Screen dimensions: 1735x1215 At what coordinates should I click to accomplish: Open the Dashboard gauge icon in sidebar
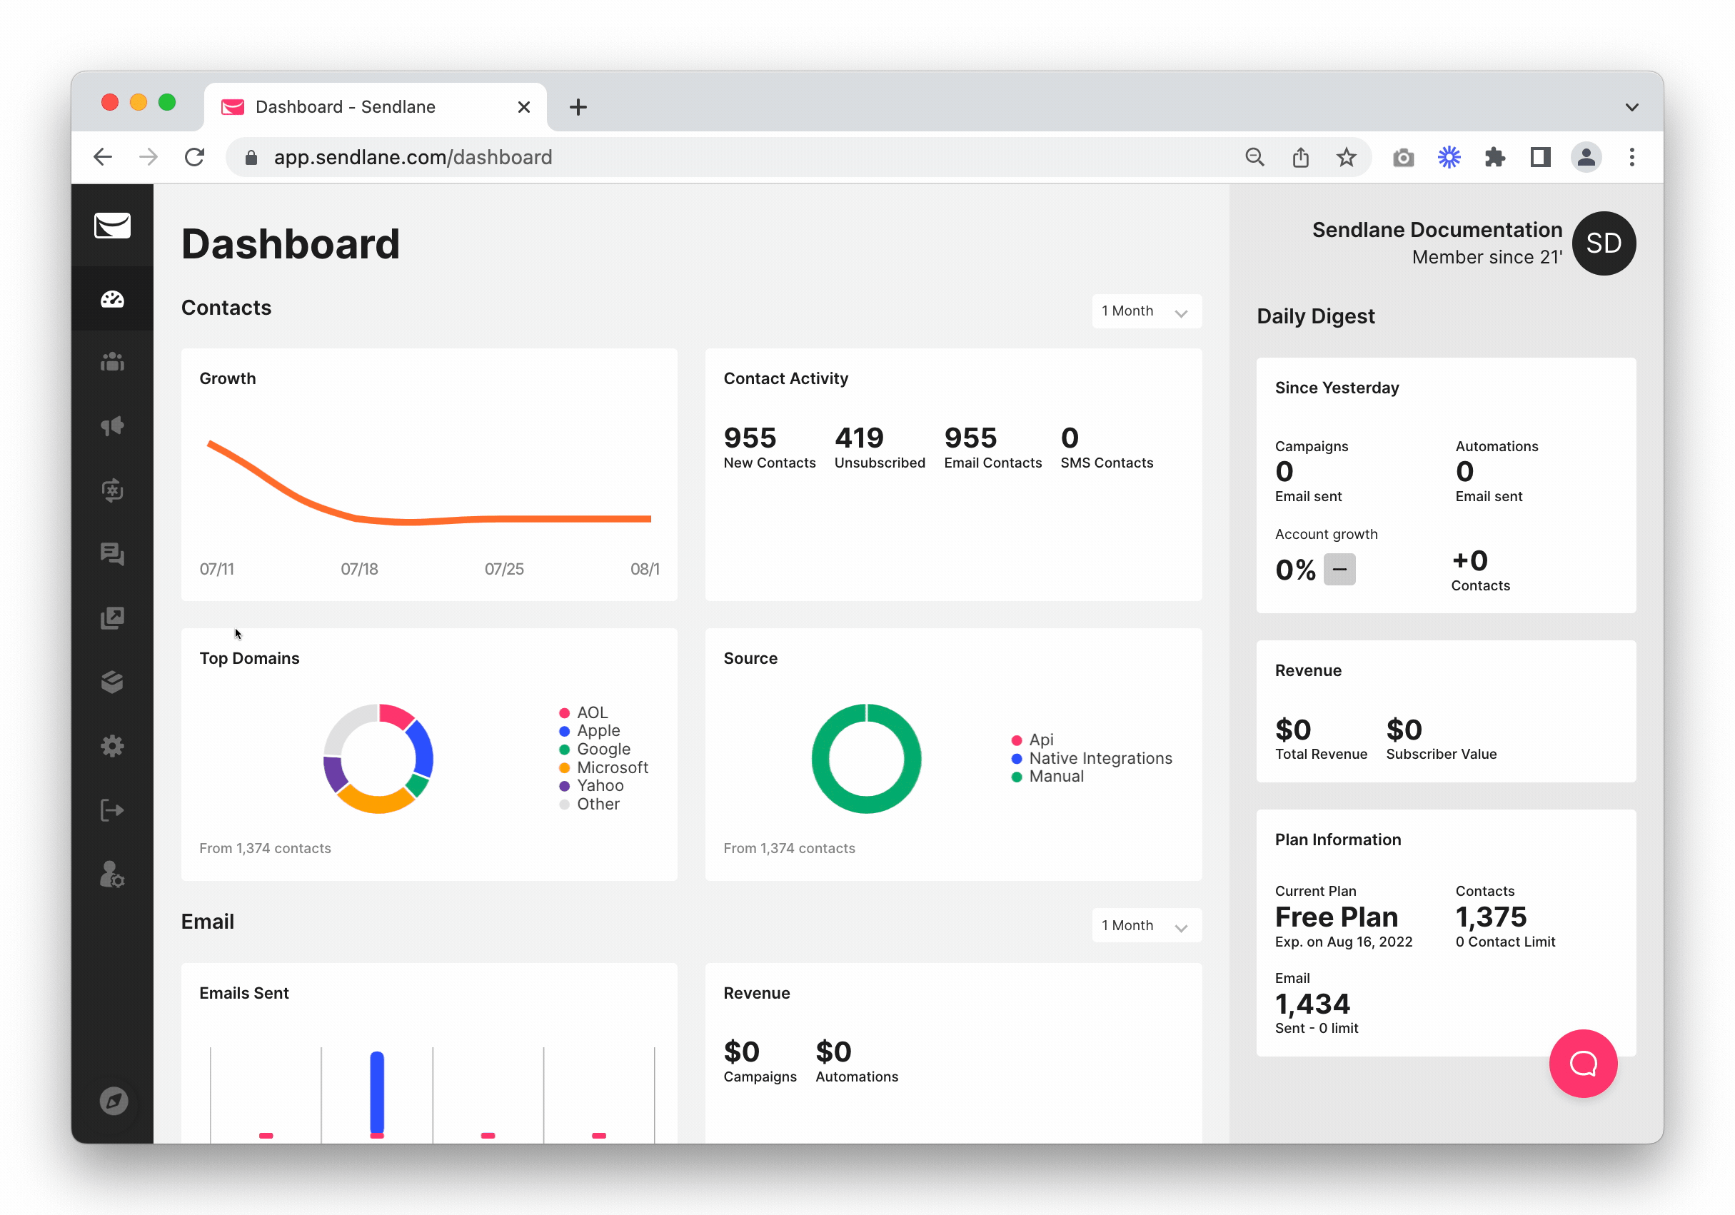pyautogui.click(x=112, y=299)
